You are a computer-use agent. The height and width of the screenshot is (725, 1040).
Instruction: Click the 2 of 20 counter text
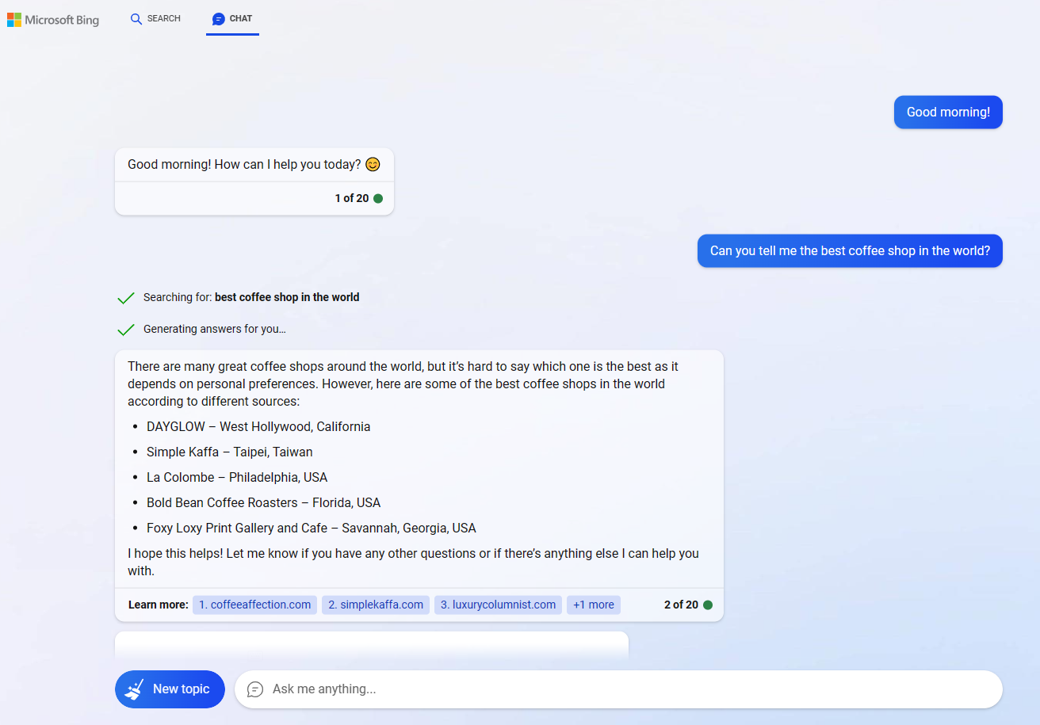click(681, 605)
